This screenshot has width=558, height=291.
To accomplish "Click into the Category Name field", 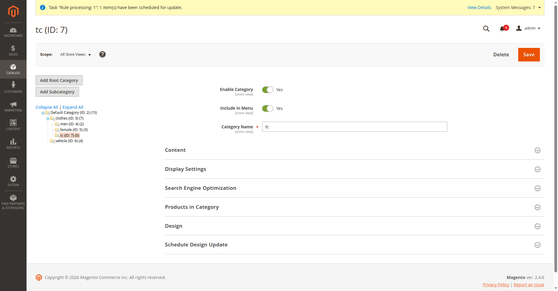I will click(354, 127).
